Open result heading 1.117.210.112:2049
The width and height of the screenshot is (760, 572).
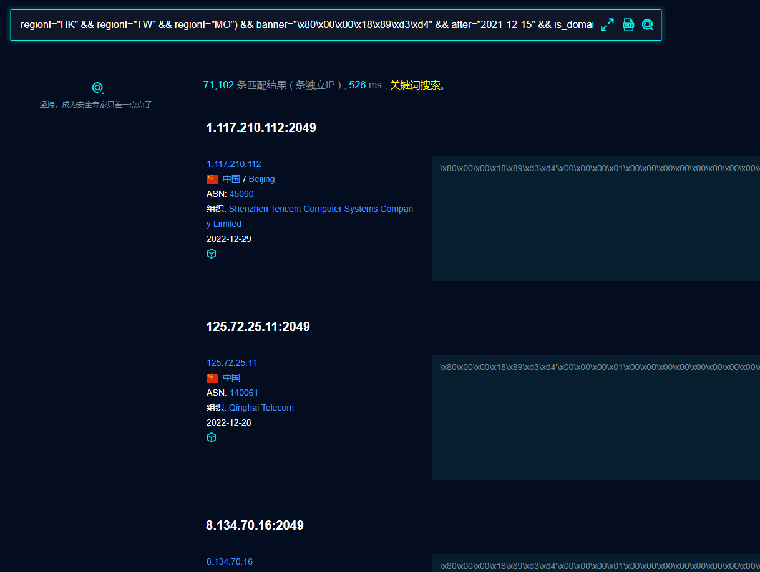click(x=261, y=128)
